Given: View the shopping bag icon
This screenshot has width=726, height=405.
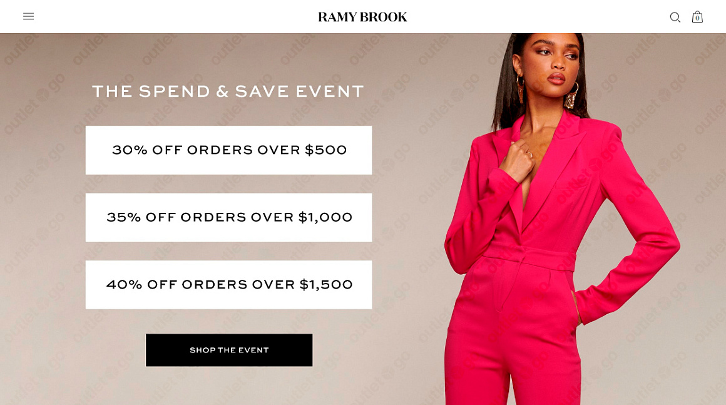Looking at the screenshot, I should click(697, 17).
